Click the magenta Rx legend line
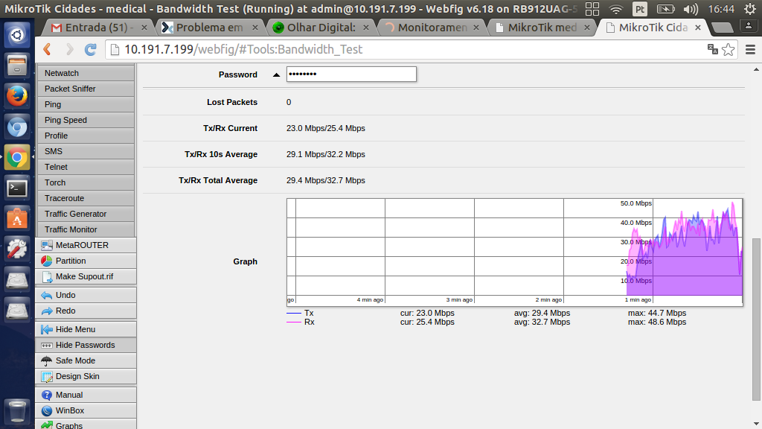 coord(293,322)
